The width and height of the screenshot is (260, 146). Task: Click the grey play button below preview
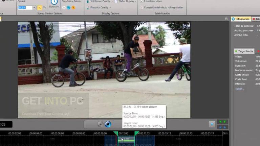click(x=100, y=124)
